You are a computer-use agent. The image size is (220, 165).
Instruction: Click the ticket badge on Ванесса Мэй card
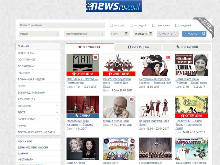click(168, 57)
